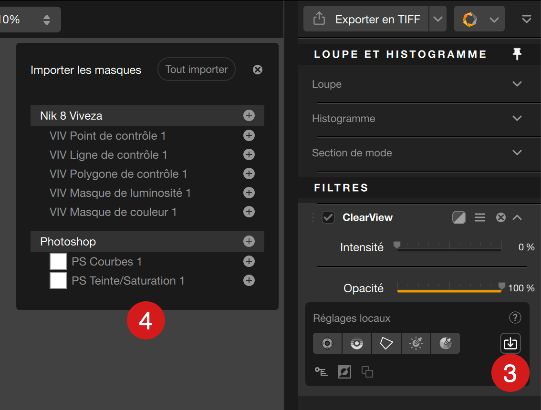Expand the Section de mode
Viewport: 541px width, 410px height.
(517, 153)
